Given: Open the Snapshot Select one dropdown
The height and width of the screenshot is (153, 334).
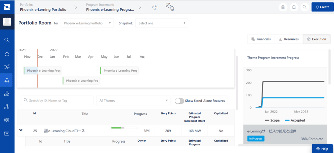Looking at the screenshot, I should pyautogui.click(x=162, y=23).
